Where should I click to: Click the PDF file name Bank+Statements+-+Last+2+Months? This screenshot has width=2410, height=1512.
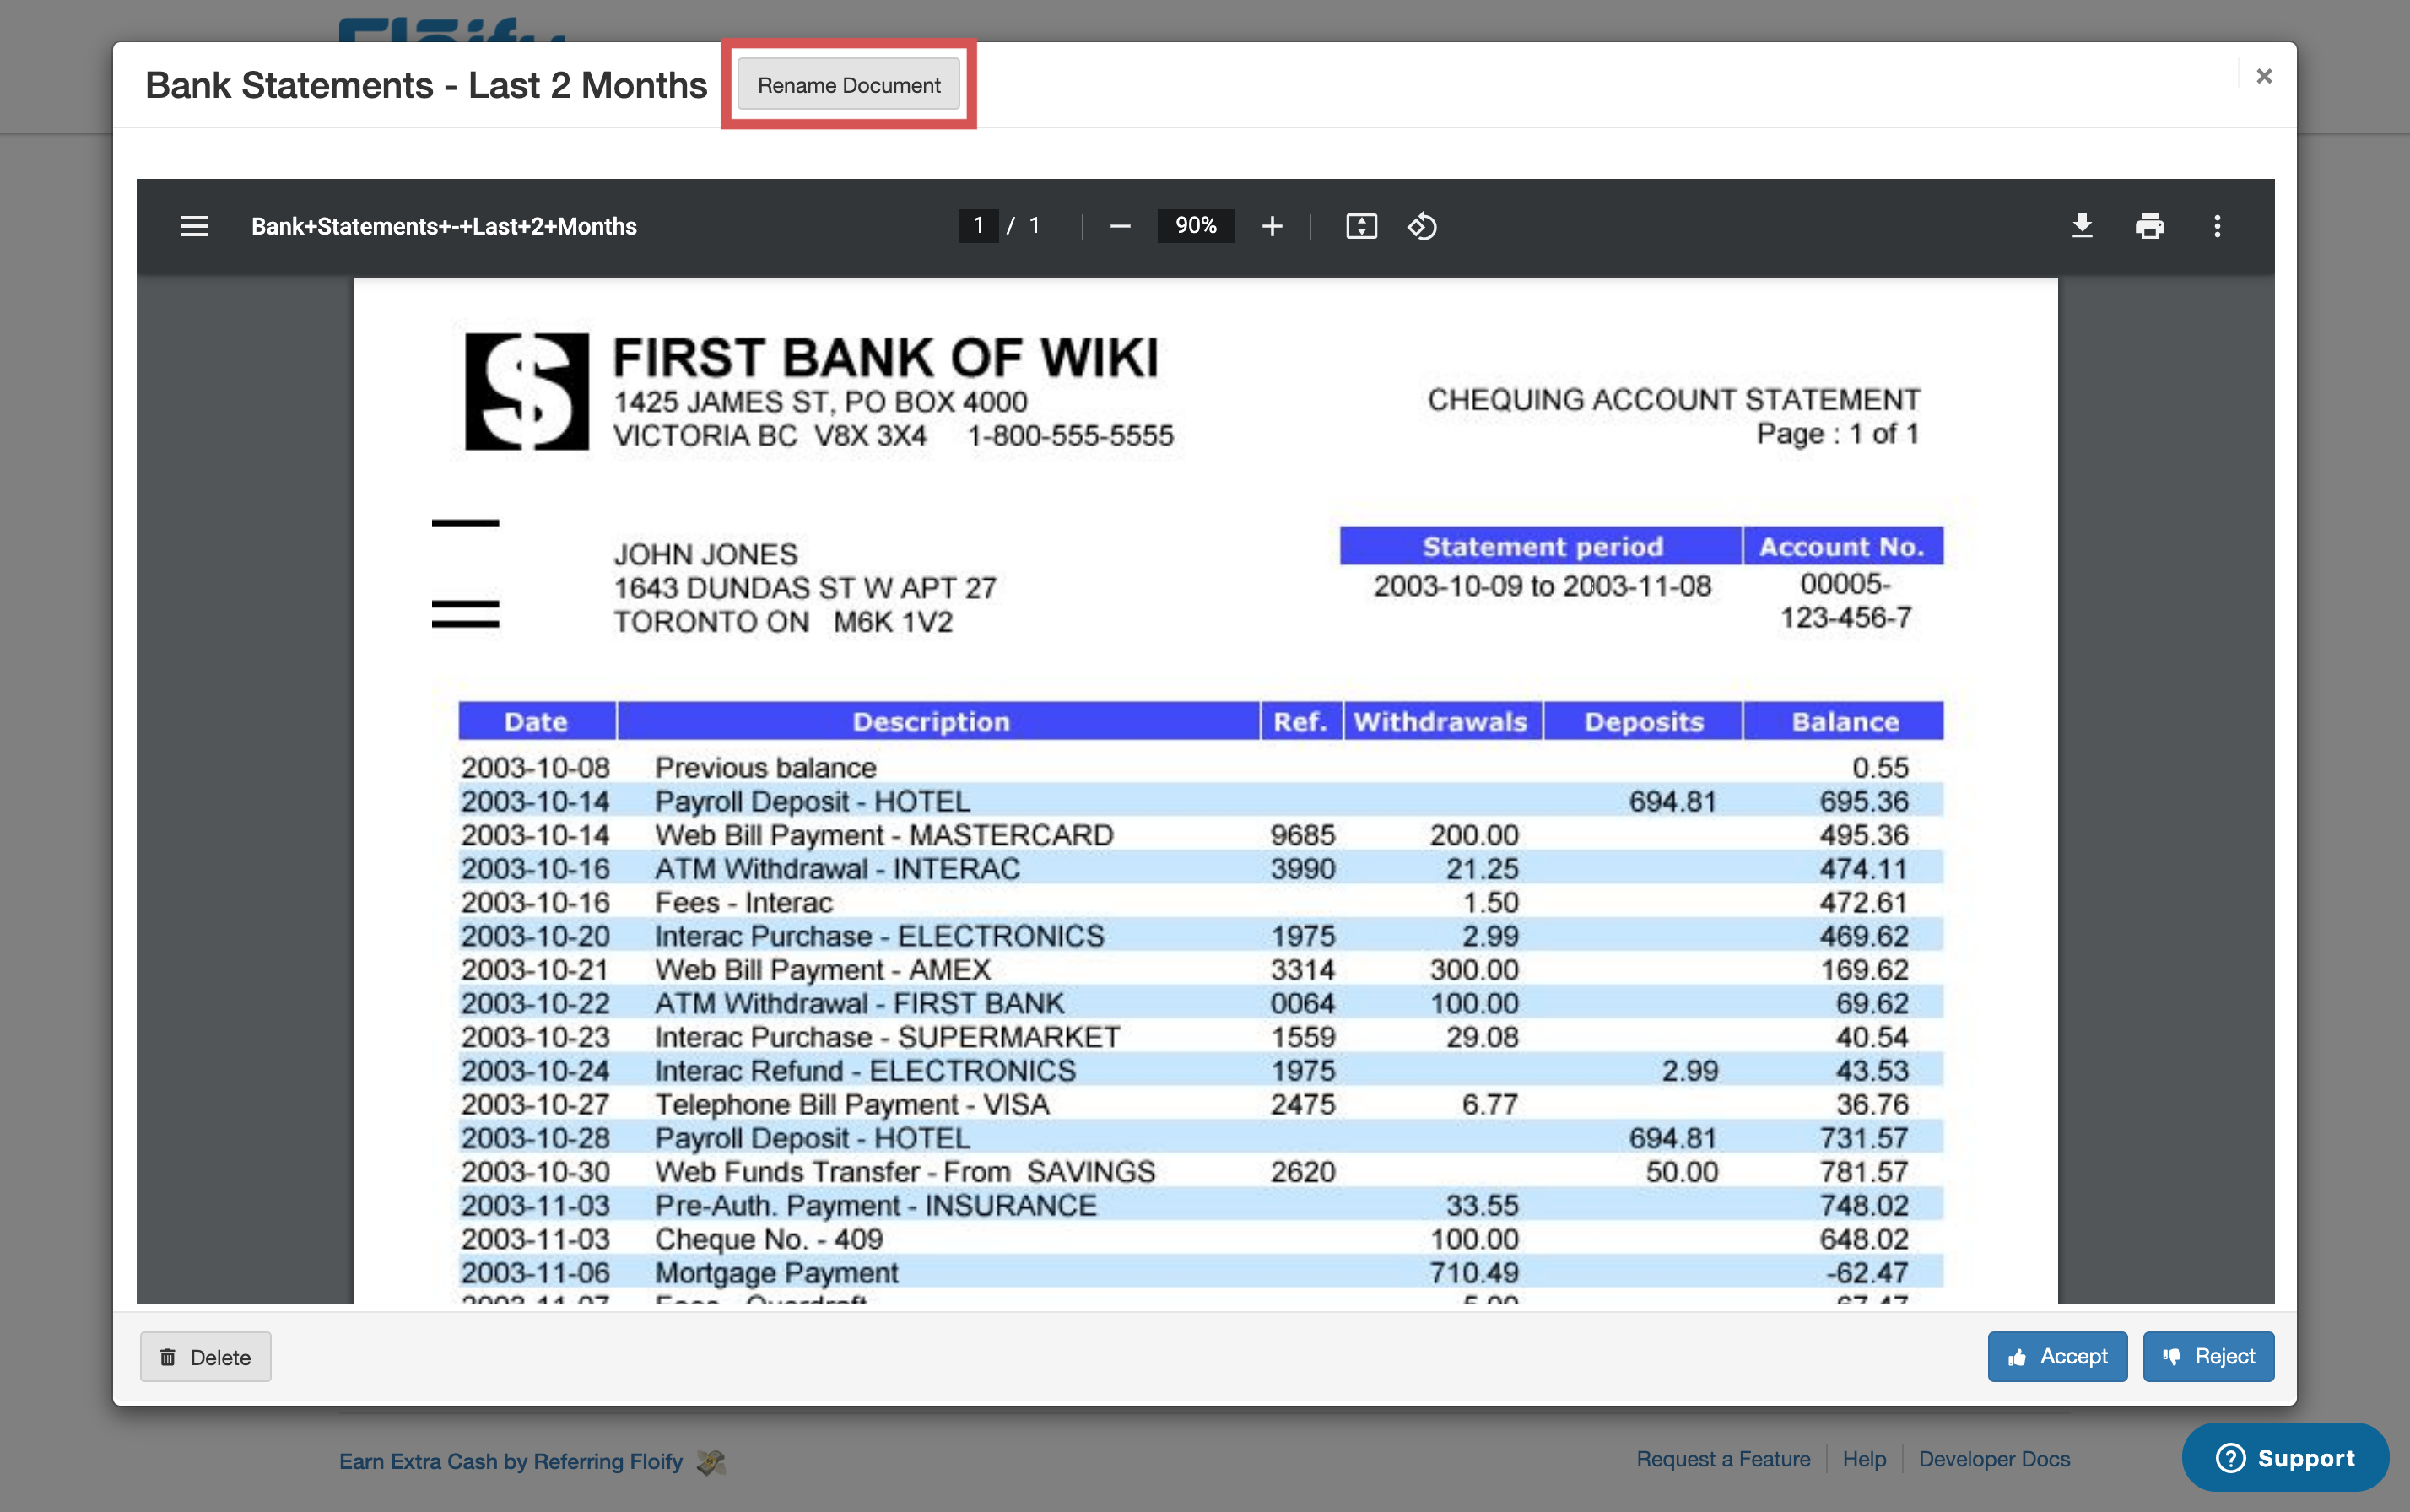(x=444, y=226)
